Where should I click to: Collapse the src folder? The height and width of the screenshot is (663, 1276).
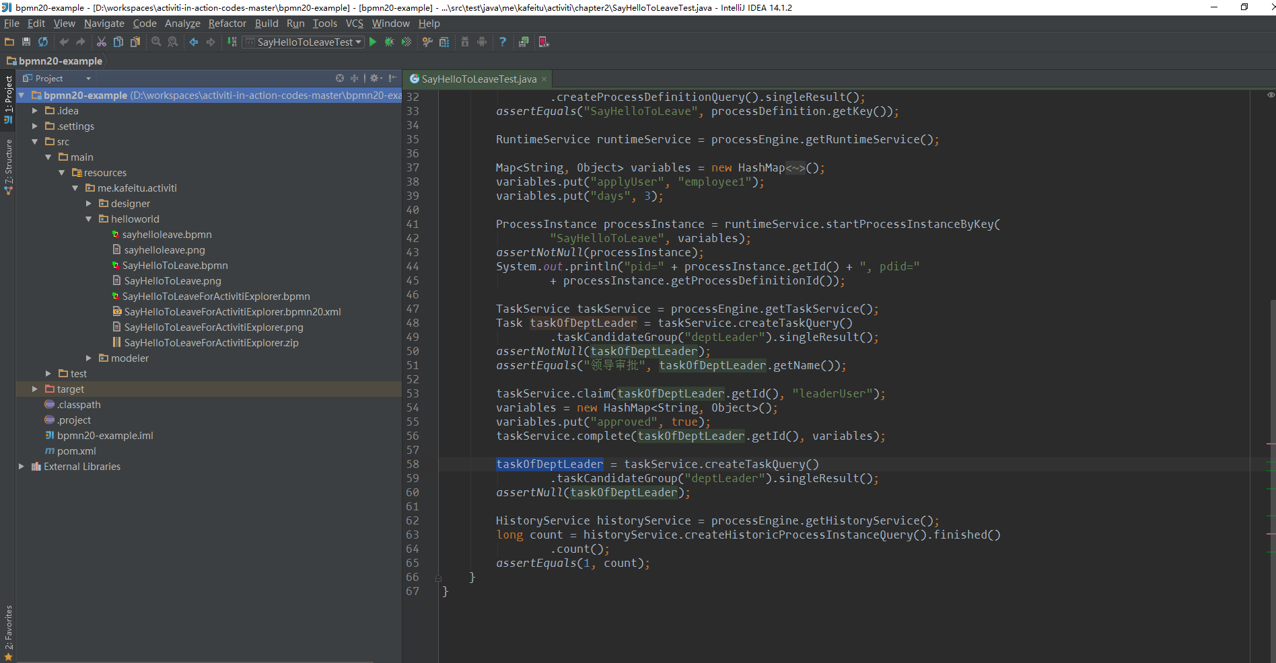(34, 142)
